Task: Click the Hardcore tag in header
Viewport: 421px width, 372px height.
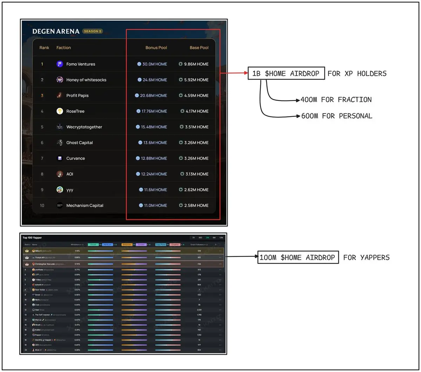Action: [107, 245]
